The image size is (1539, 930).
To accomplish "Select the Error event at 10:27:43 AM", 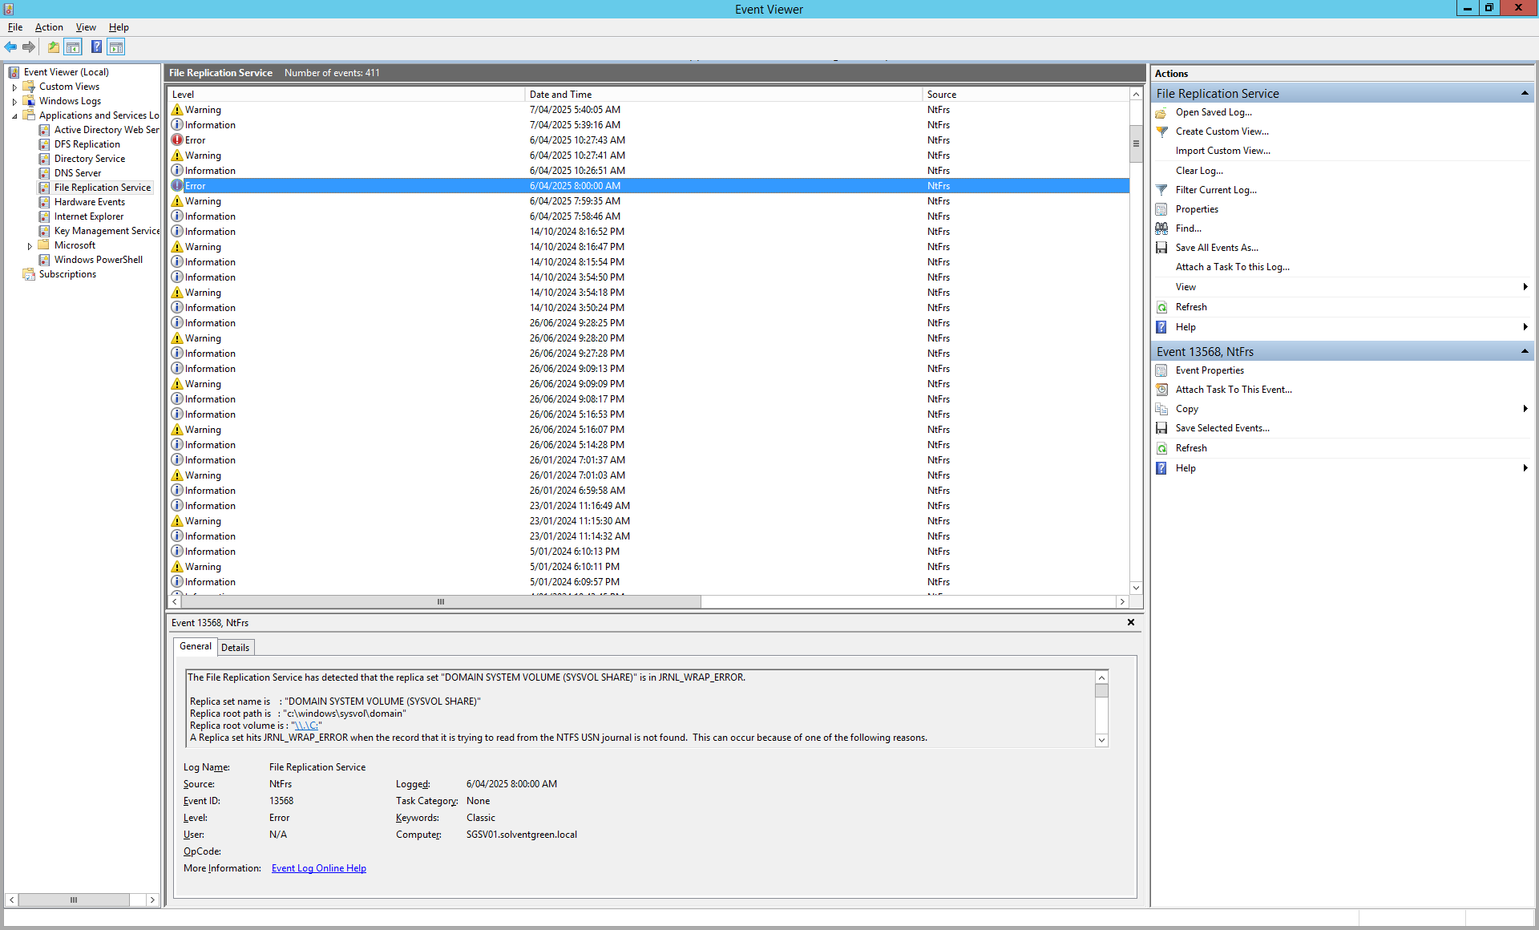I will click(x=649, y=140).
